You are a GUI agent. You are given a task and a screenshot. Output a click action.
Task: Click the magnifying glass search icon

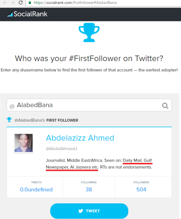pyautogui.click(x=165, y=106)
